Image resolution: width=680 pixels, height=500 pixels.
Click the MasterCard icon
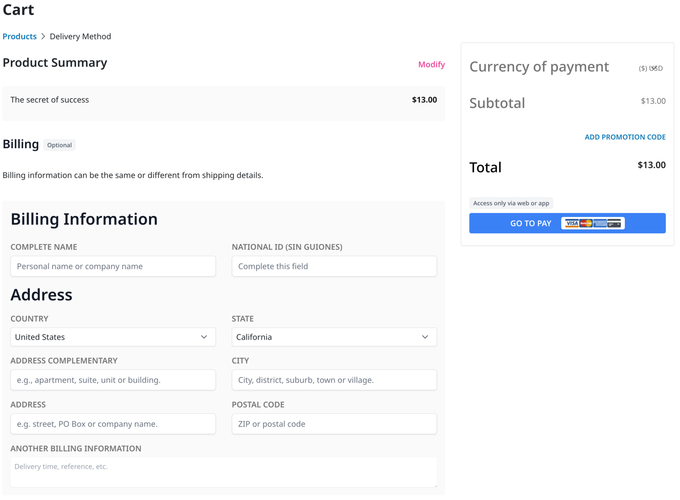coord(586,223)
